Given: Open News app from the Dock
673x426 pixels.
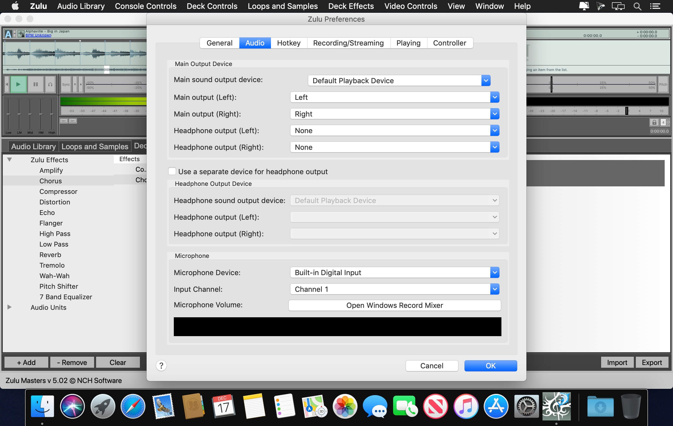Looking at the screenshot, I should tap(435, 406).
